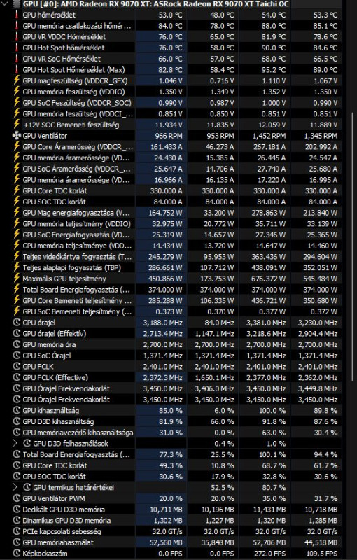The width and height of the screenshot is (357, 560).
Task: Select the GPU memória feszültség (VDDCI_… row label
Action: pyautogui.click(x=78, y=114)
